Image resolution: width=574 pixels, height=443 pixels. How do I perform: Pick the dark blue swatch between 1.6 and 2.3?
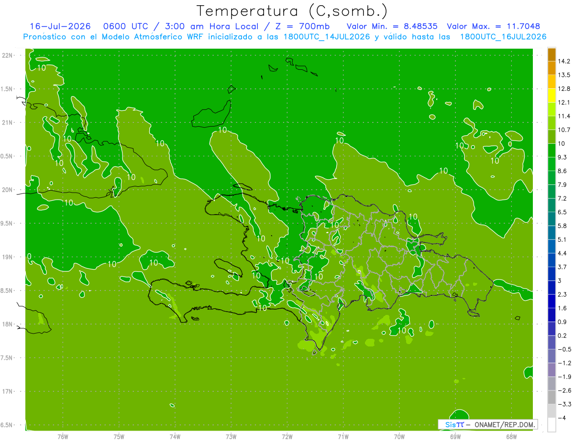tap(551, 301)
